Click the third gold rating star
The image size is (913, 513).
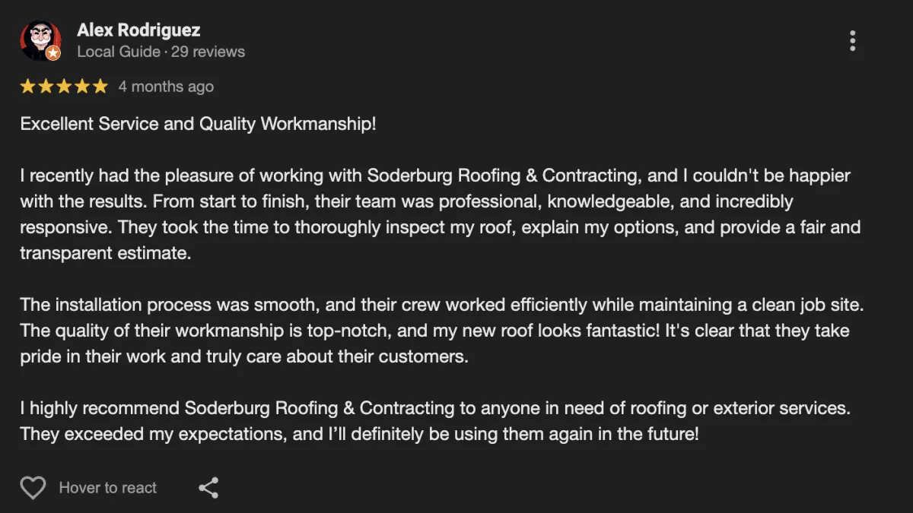pyautogui.click(x=64, y=87)
